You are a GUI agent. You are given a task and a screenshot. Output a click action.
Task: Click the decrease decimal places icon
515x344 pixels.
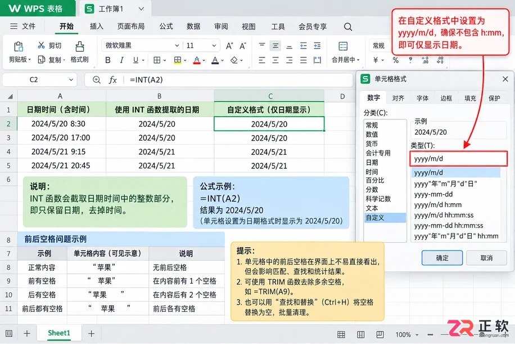pos(440,60)
